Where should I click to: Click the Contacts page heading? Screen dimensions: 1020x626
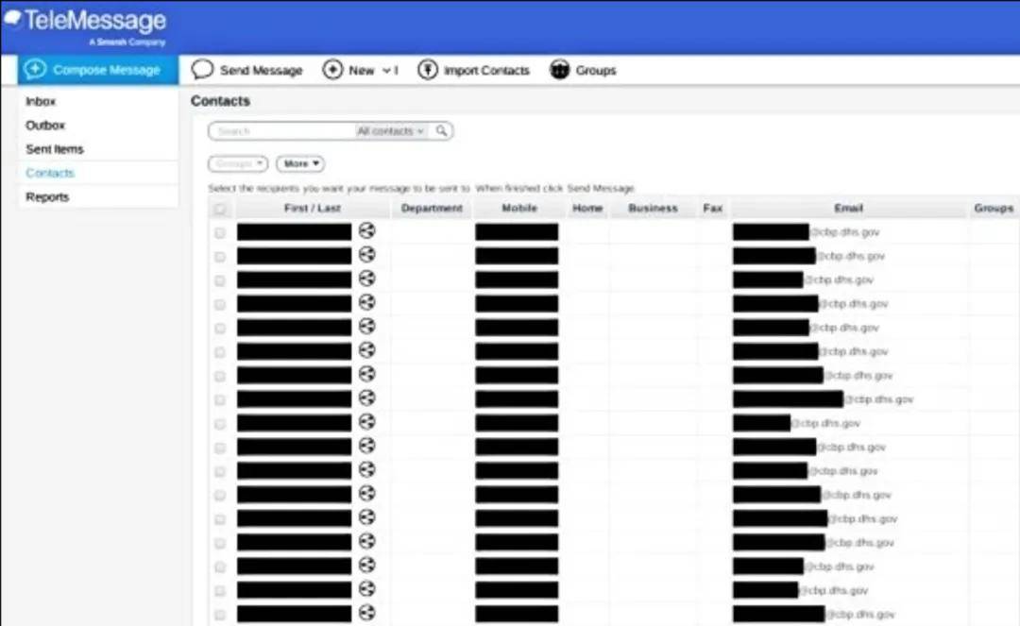(x=220, y=101)
